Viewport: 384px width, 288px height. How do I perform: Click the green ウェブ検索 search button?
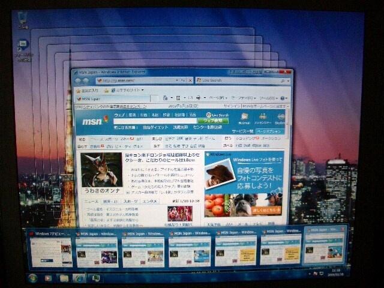(213, 121)
